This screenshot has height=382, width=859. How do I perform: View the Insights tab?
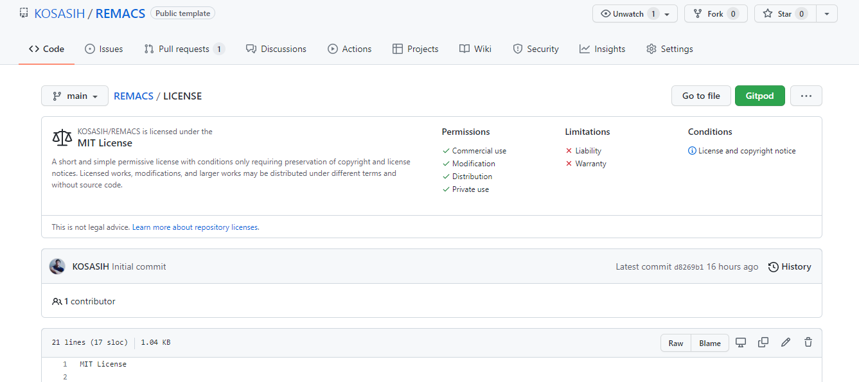click(x=602, y=49)
